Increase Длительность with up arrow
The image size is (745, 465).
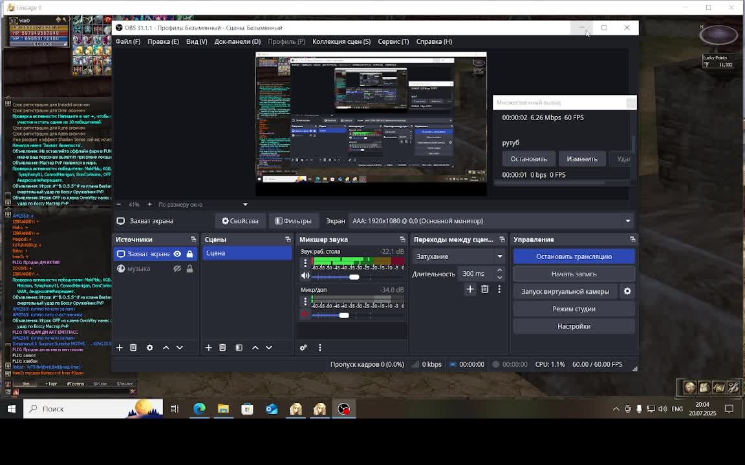click(x=499, y=271)
